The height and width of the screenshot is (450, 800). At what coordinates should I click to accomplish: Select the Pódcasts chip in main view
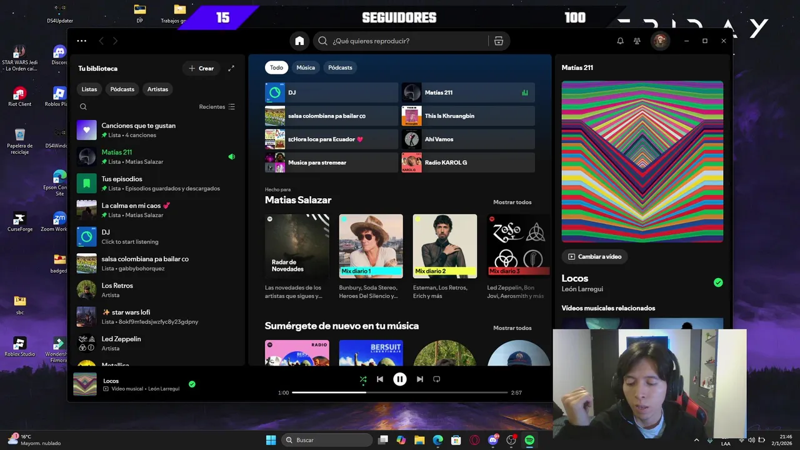[340, 67]
